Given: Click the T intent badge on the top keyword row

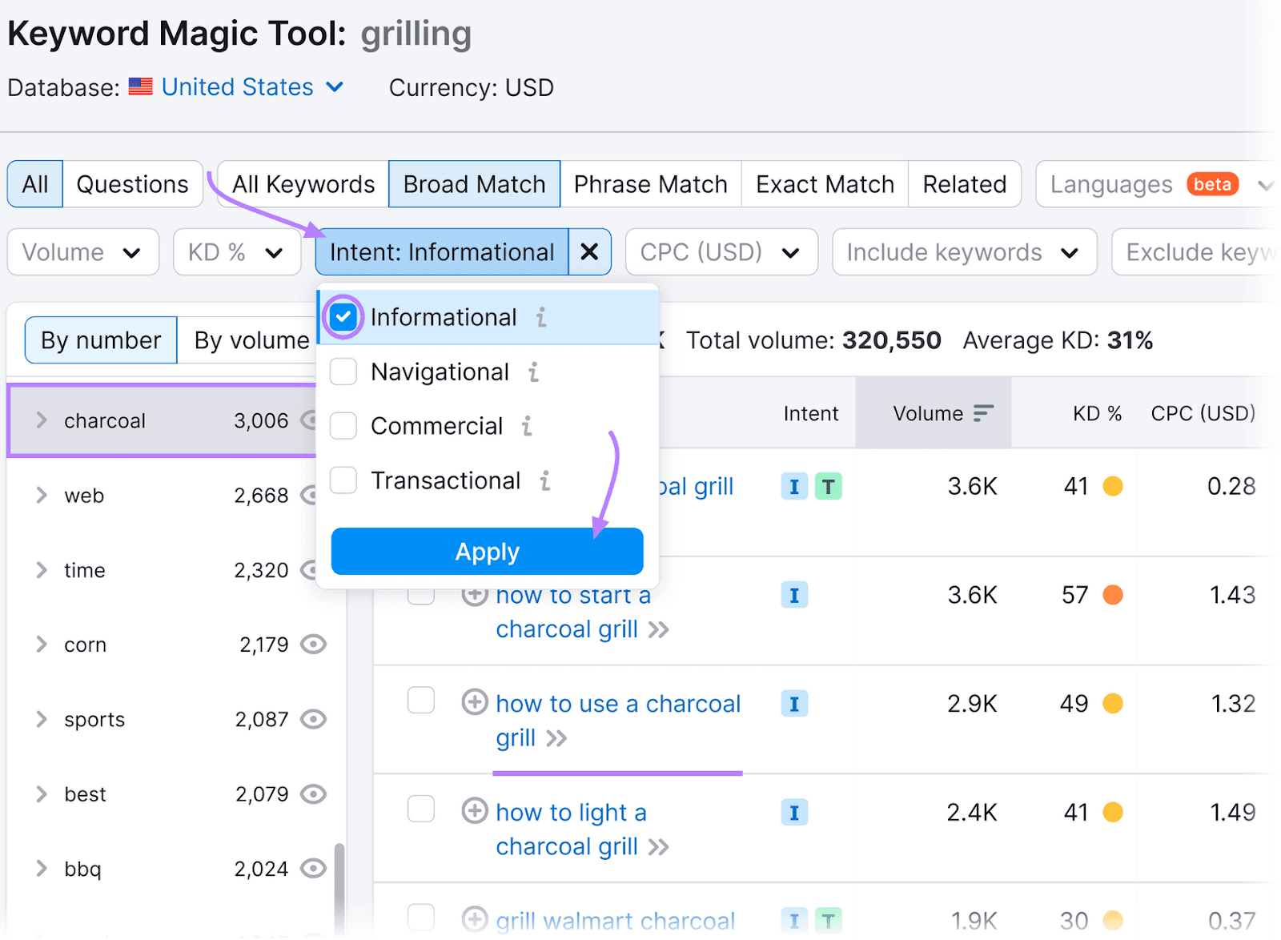Looking at the screenshot, I should click(829, 485).
